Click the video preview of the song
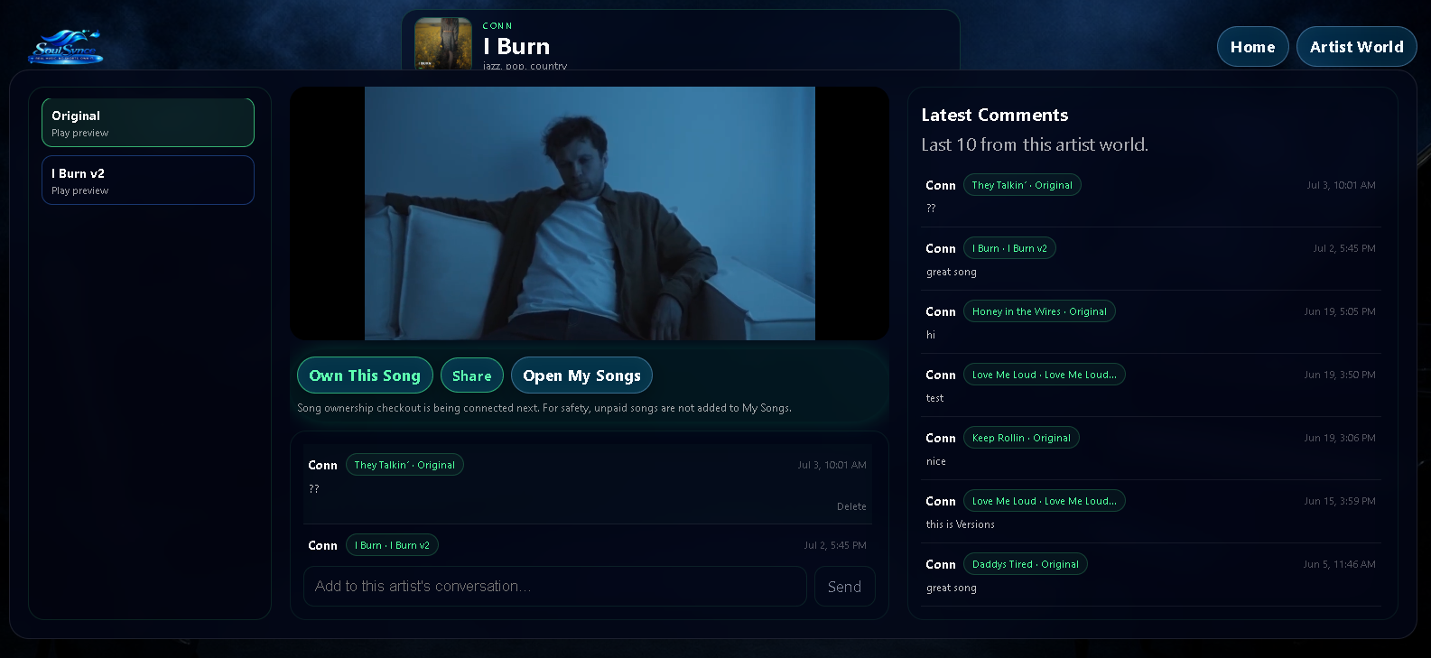Screen dimensions: 1431x658 click(x=590, y=214)
